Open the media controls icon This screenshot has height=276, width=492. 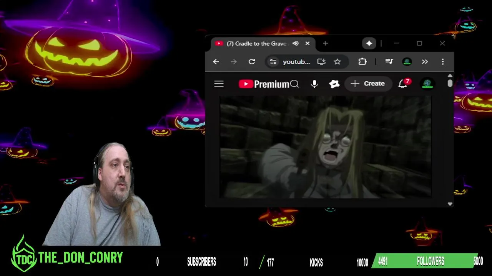pos(389,62)
